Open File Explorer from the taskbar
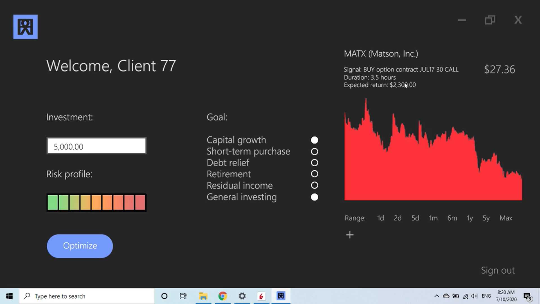 tap(203, 296)
